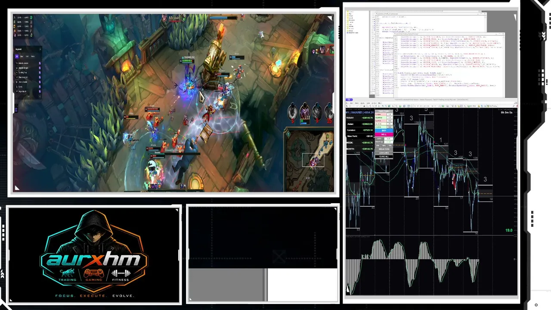This screenshot has height=310, width=551.
Task: Click the TODAY profit row
Action: coord(360,118)
